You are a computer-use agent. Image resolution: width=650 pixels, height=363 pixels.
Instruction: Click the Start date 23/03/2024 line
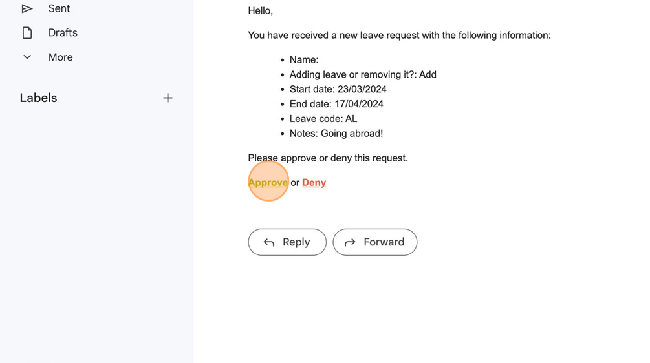(338, 89)
